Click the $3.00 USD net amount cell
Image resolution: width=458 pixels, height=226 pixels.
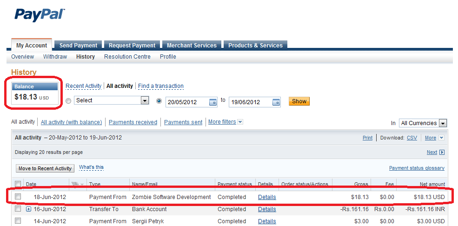click(431, 221)
